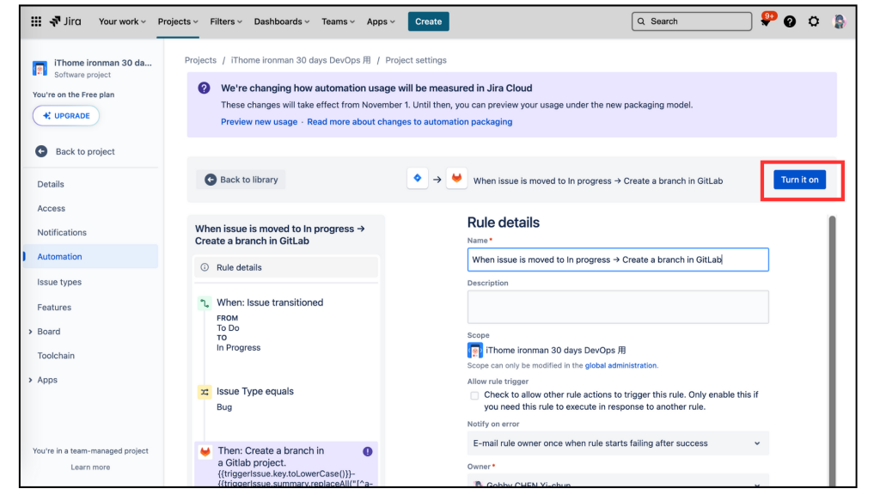880x495 pixels.
Task: Expand the Apps section in sidebar
Action: tap(30, 380)
